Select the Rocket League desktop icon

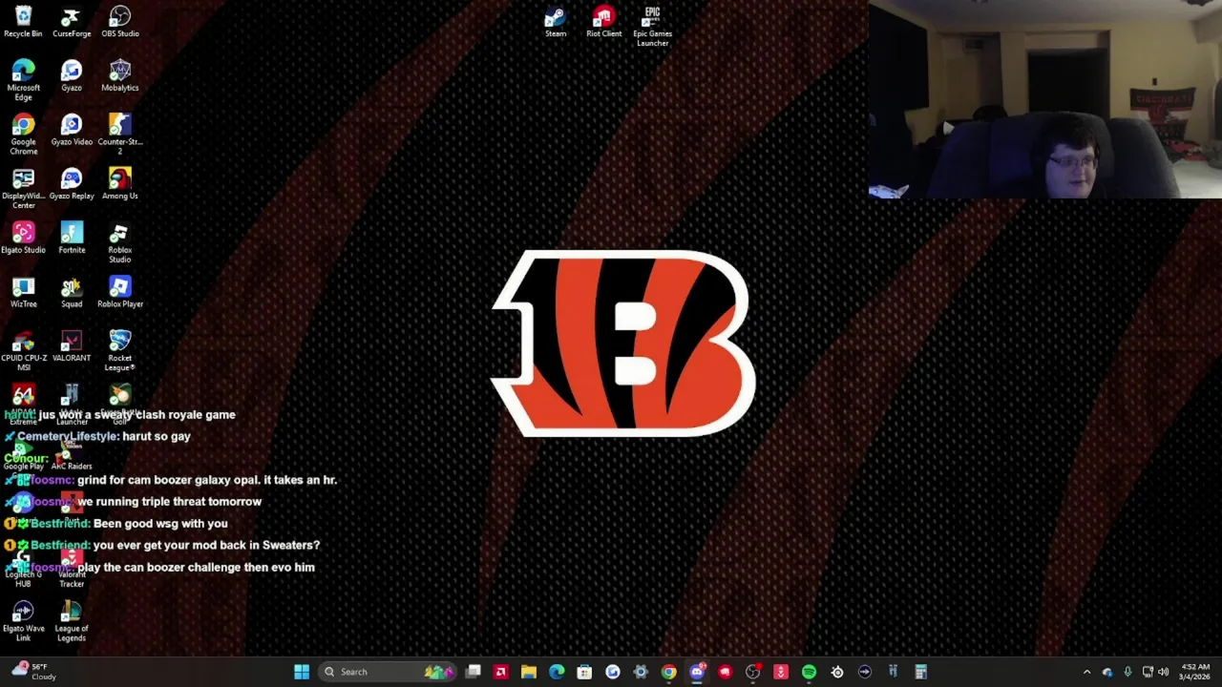click(120, 351)
